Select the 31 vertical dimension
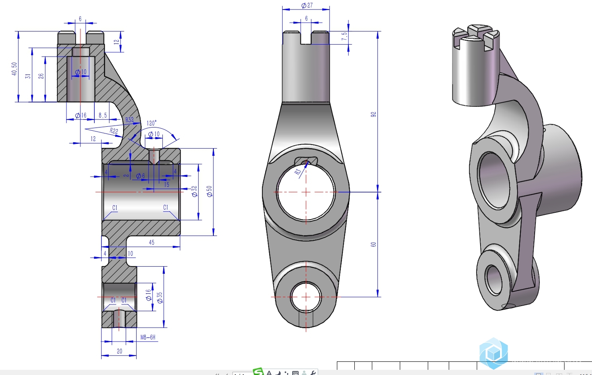This screenshot has width=592, height=375. (28, 76)
